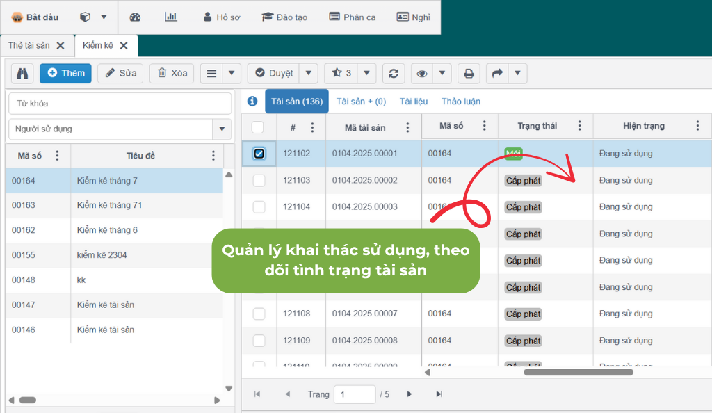The width and height of the screenshot is (712, 413).
Task: Open column menu for Tiêu đề
Action: pos(213,156)
